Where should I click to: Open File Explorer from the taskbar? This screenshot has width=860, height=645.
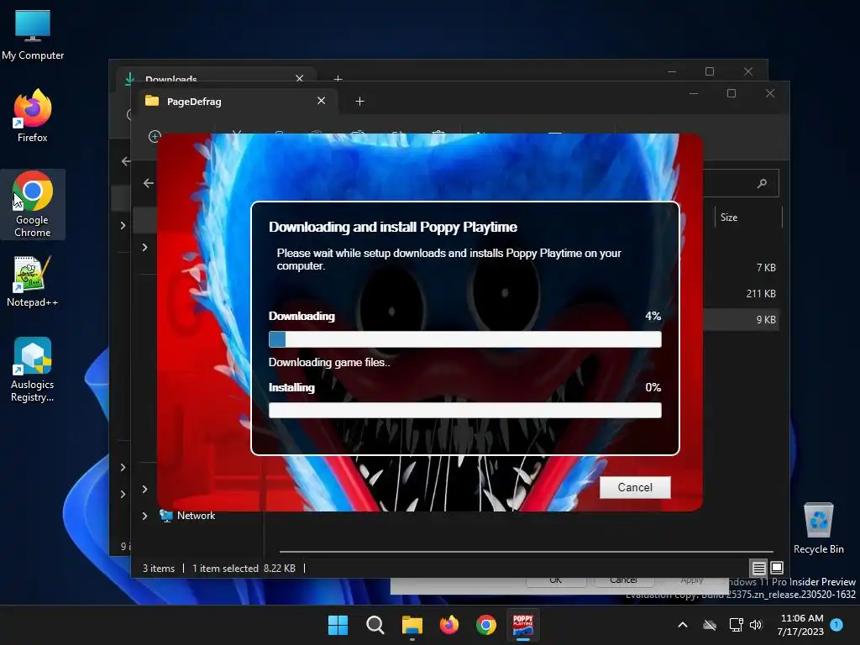coord(412,625)
